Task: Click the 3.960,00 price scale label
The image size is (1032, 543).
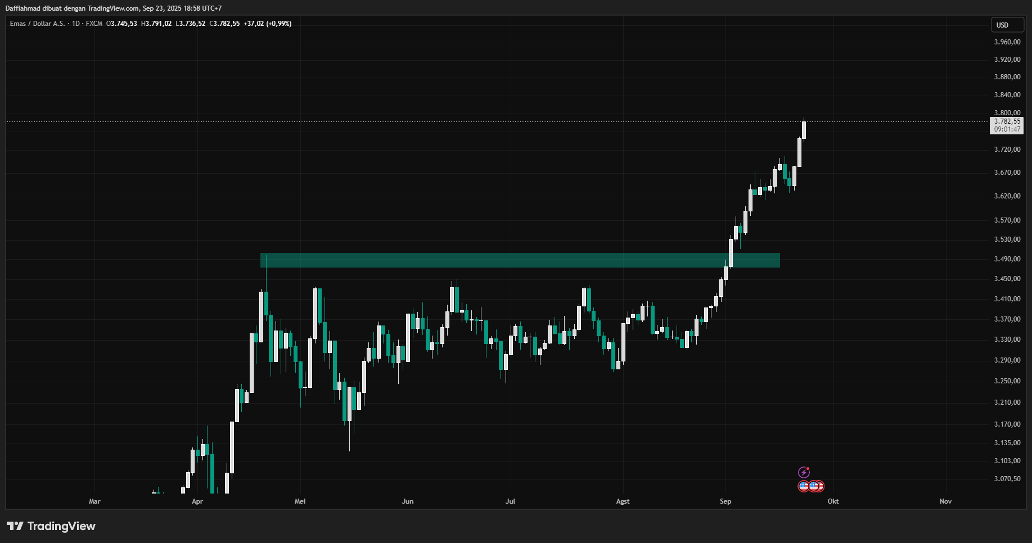Action: [x=1007, y=42]
